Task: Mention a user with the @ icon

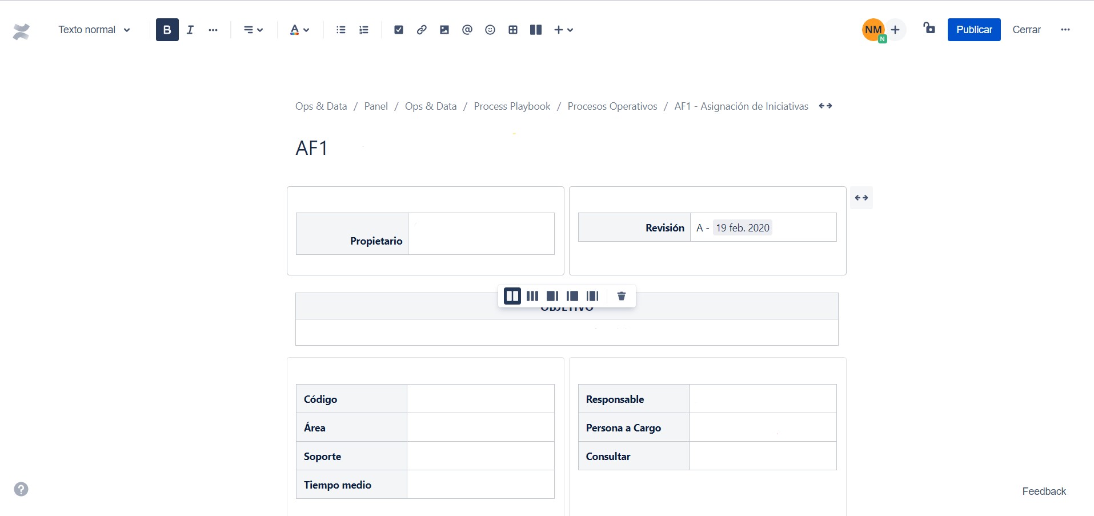Action: (467, 30)
